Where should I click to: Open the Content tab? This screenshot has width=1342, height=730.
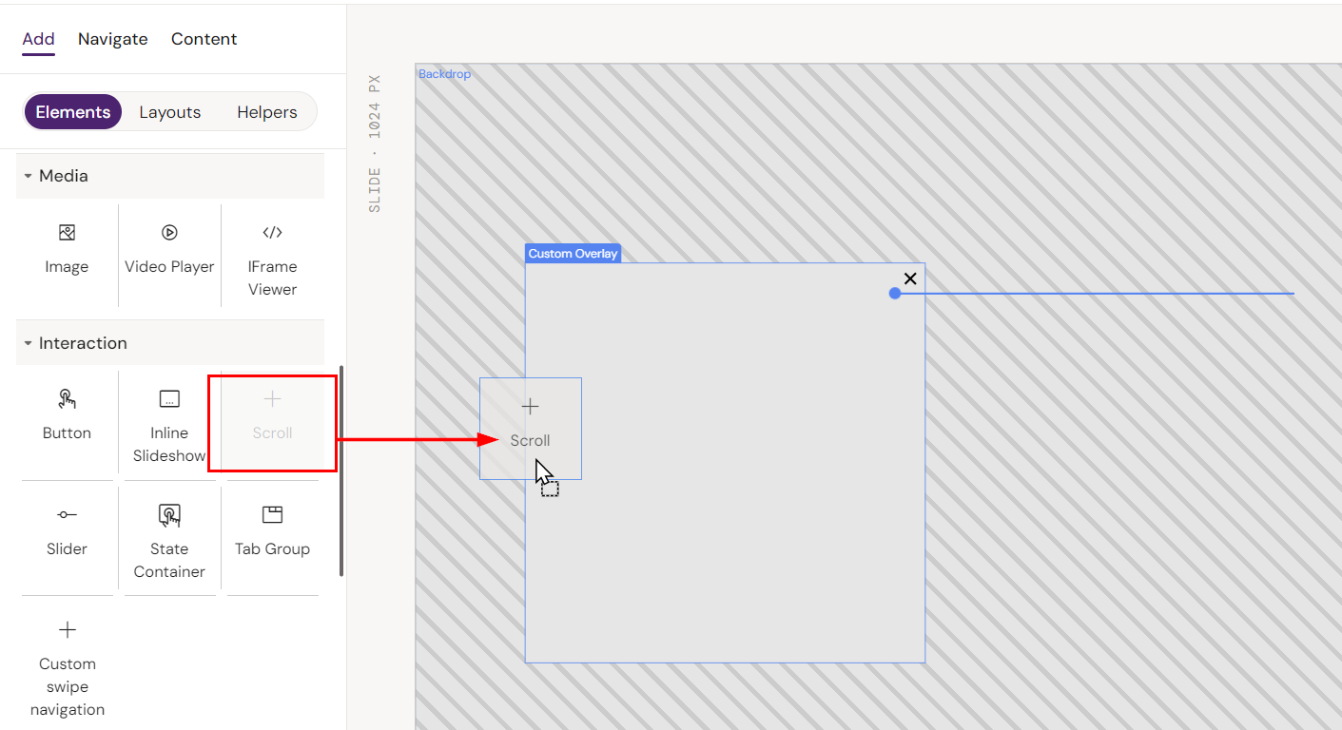point(204,39)
